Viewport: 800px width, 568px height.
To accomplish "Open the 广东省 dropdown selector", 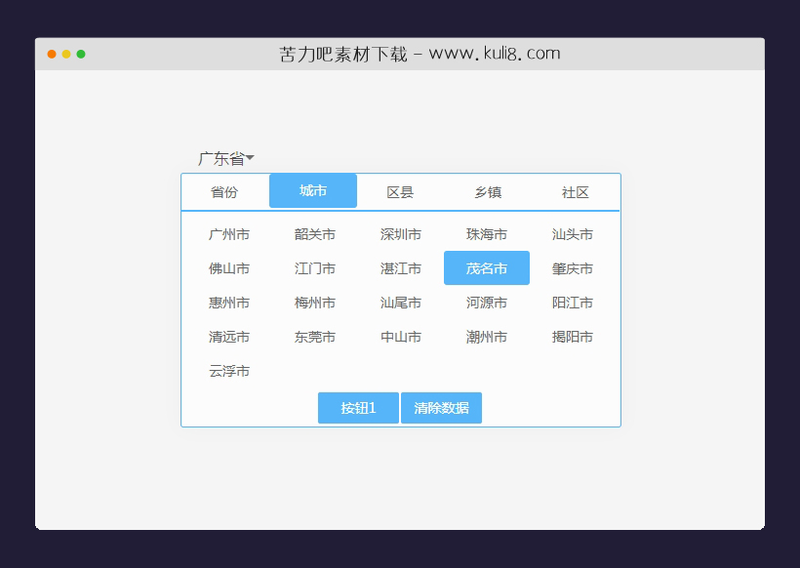I will (x=223, y=157).
